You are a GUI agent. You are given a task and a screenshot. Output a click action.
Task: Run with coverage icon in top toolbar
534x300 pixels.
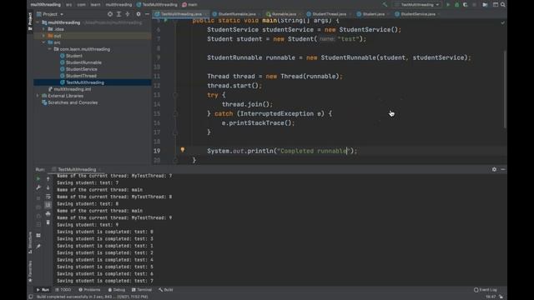[x=466, y=5]
